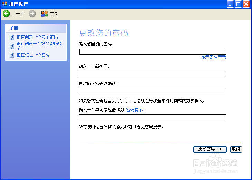Screen dimensions: 252x180
Task: Close the 用户帐户 window
Action: click(246, 4)
